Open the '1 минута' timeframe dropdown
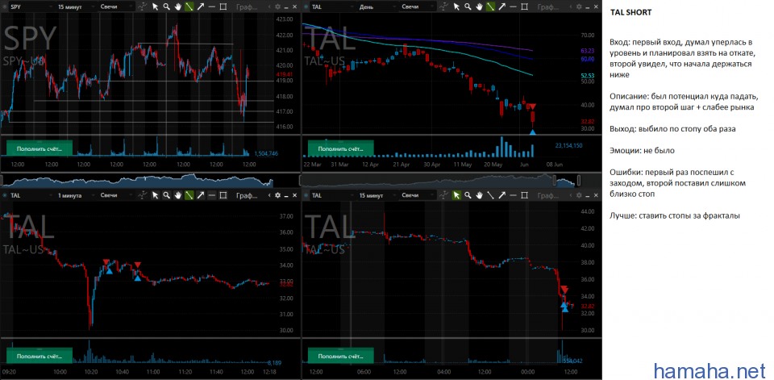The image size is (774, 380). (75, 195)
